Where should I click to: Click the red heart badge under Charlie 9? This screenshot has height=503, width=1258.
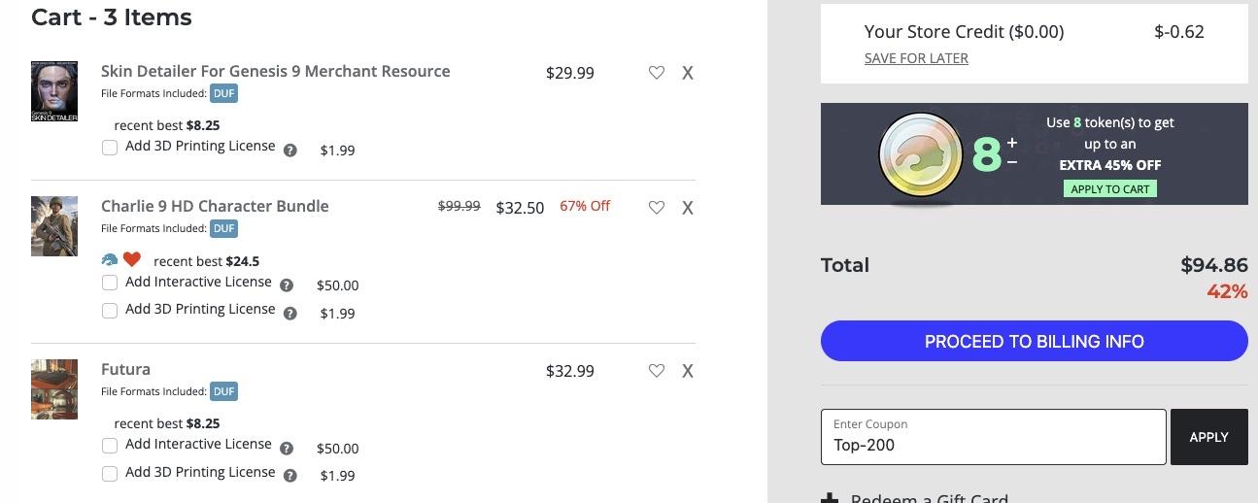[x=132, y=259]
